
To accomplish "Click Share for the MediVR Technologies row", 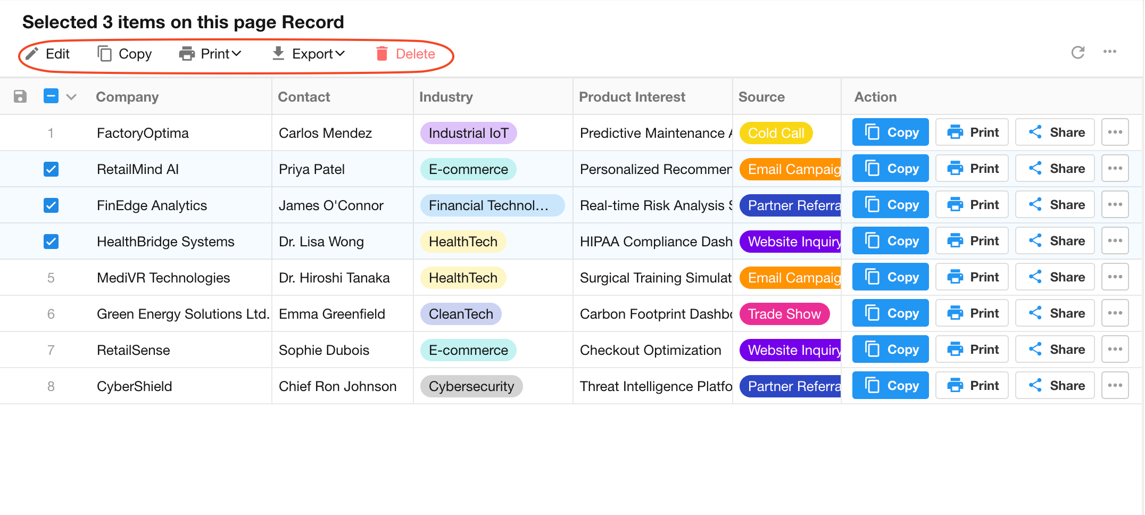I will tap(1055, 277).
